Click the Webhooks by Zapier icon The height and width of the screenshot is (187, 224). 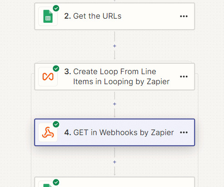pyautogui.click(x=48, y=132)
